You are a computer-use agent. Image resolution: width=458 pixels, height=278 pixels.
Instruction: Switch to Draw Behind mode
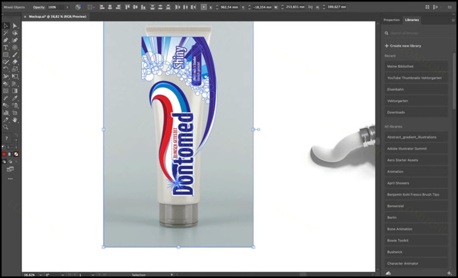pos(10,161)
